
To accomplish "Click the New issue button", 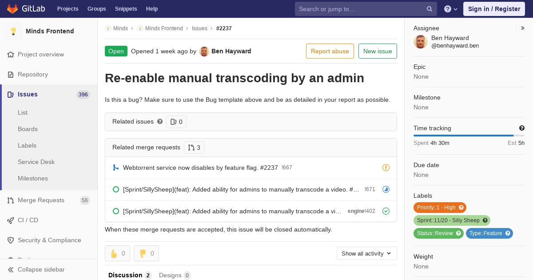I will (x=378, y=51).
